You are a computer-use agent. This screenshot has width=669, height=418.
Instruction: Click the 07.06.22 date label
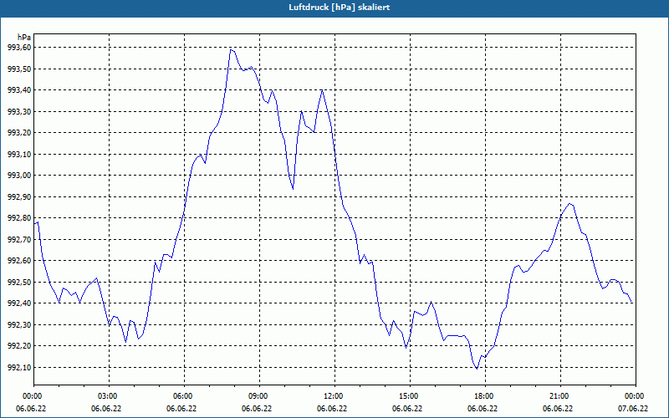(x=633, y=408)
